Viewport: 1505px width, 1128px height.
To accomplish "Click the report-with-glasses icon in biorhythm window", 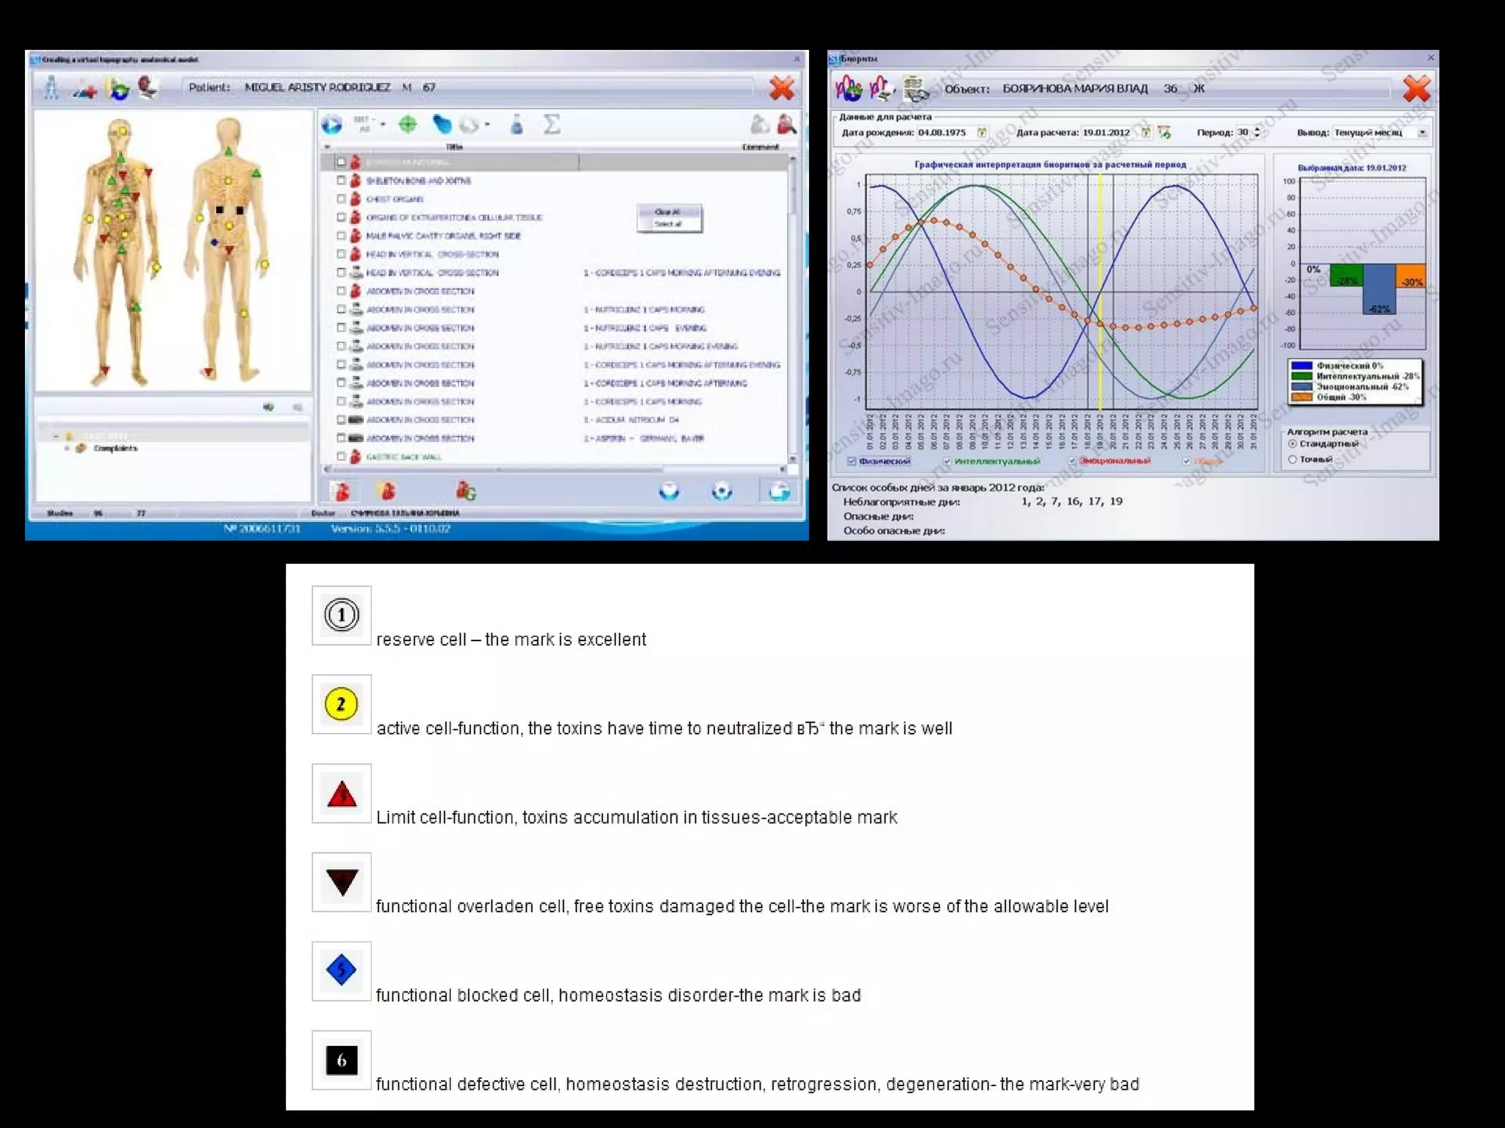I will 916,89.
